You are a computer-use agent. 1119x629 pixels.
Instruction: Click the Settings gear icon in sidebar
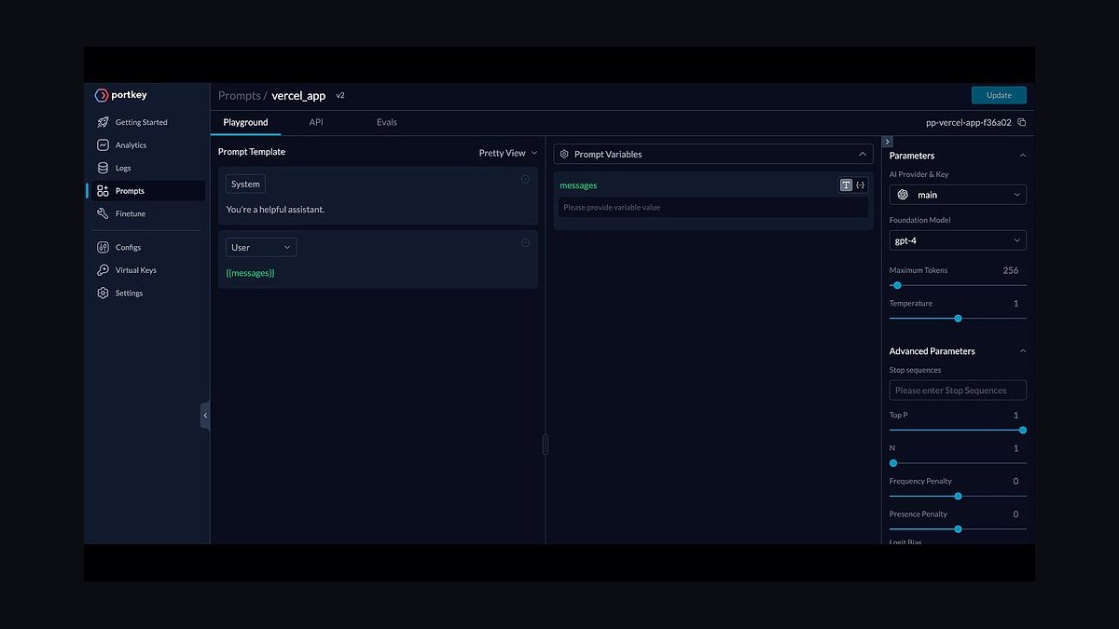point(104,293)
